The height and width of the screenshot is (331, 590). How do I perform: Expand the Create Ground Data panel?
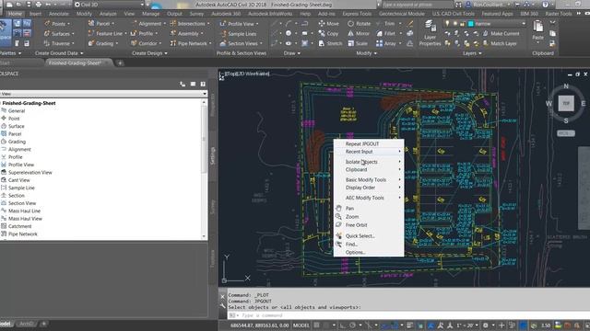click(x=59, y=53)
